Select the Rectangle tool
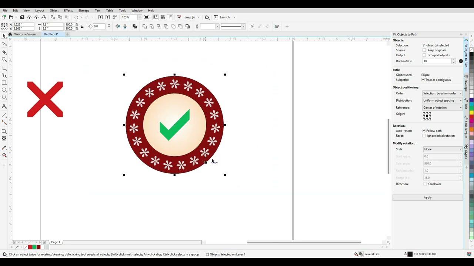 (x=4, y=83)
